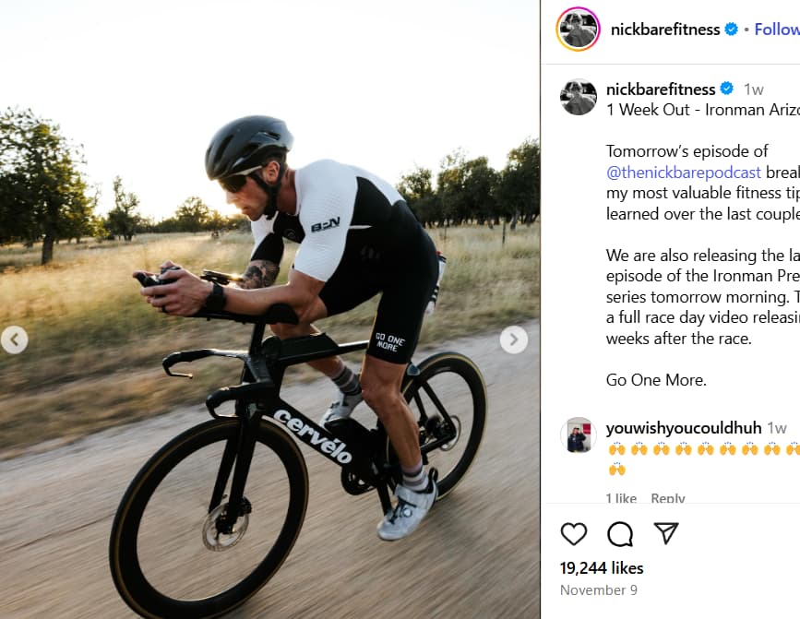Image resolution: width=800 pixels, height=619 pixels.
Task: Reply to youwishyoucouldhuh's comment
Action: tap(668, 498)
